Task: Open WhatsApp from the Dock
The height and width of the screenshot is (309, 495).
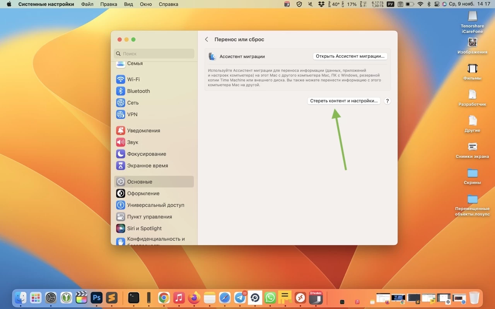Action: tap(270, 297)
